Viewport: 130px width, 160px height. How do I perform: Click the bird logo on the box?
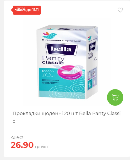49,35
